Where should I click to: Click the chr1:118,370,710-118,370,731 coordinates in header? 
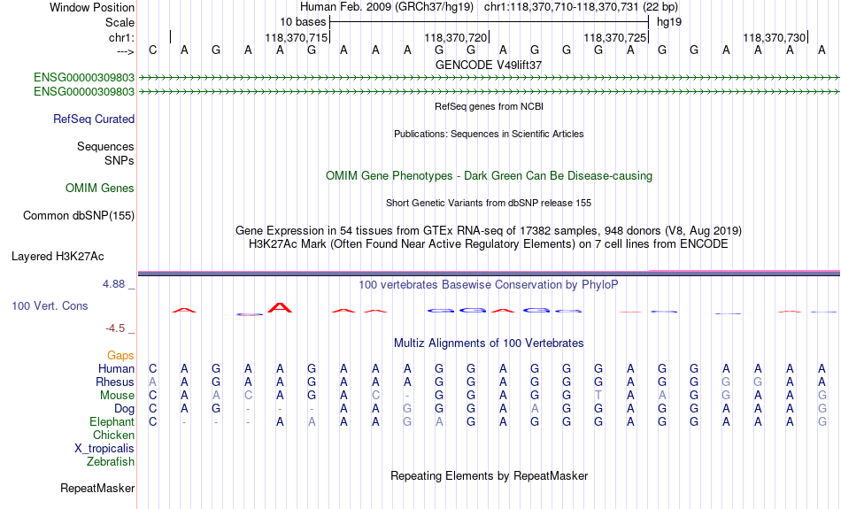[561, 7]
